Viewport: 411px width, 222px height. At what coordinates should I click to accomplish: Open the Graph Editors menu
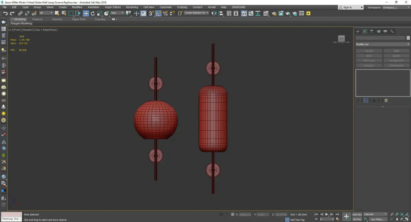click(113, 7)
